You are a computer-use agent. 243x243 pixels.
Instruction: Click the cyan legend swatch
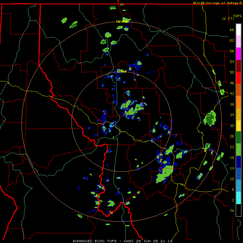[238, 198]
